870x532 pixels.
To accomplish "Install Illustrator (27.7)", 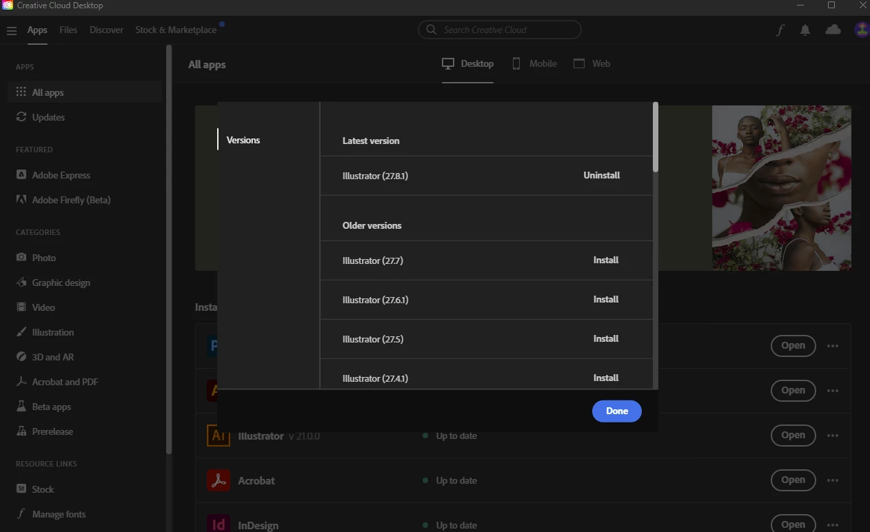I will 606,260.
